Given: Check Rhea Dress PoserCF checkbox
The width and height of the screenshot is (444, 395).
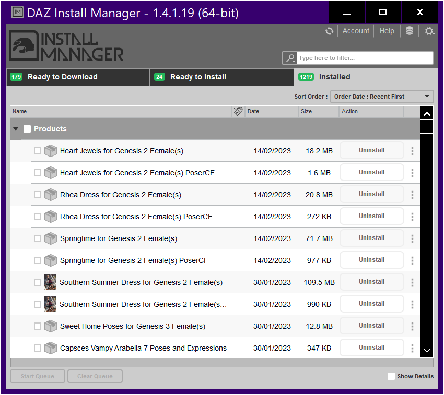Looking at the screenshot, I should (x=38, y=217).
